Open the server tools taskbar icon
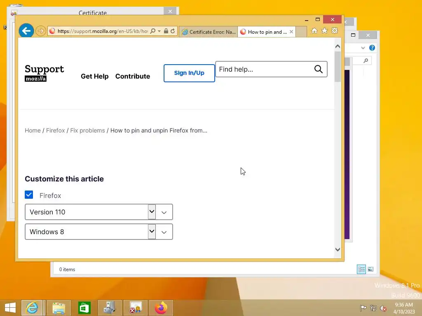 pyautogui.click(x=110, y=308)
